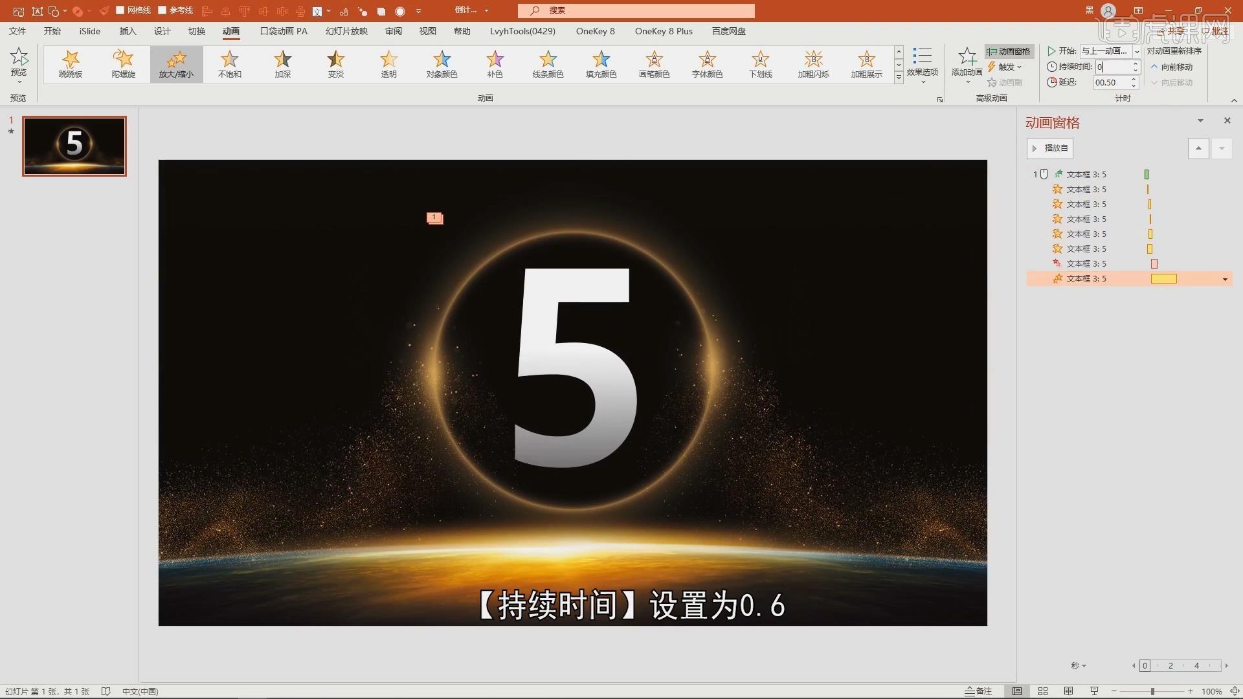Click the 放大/缩小 (Zoom) animation icon
Image resolution: width=1243 pixels, height=699 pixels.
(177, 63)
